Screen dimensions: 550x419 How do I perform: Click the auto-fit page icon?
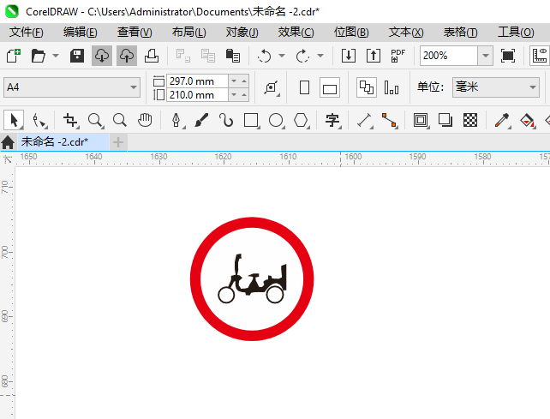pyautogui.click(x=272, y=87)
